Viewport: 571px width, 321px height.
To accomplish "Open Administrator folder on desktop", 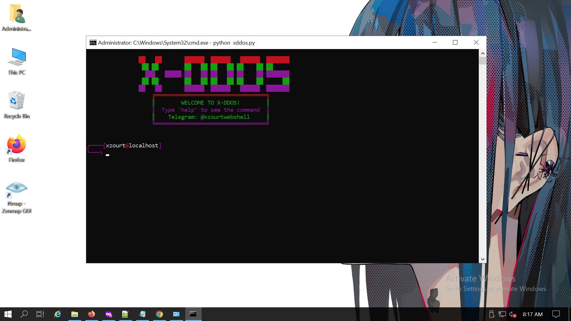I will (x=17, y=14).
